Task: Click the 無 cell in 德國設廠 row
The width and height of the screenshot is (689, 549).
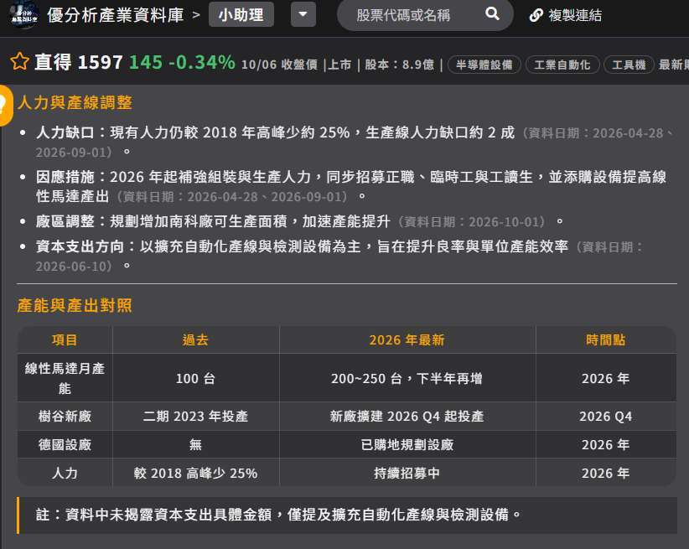Action: 195,445
